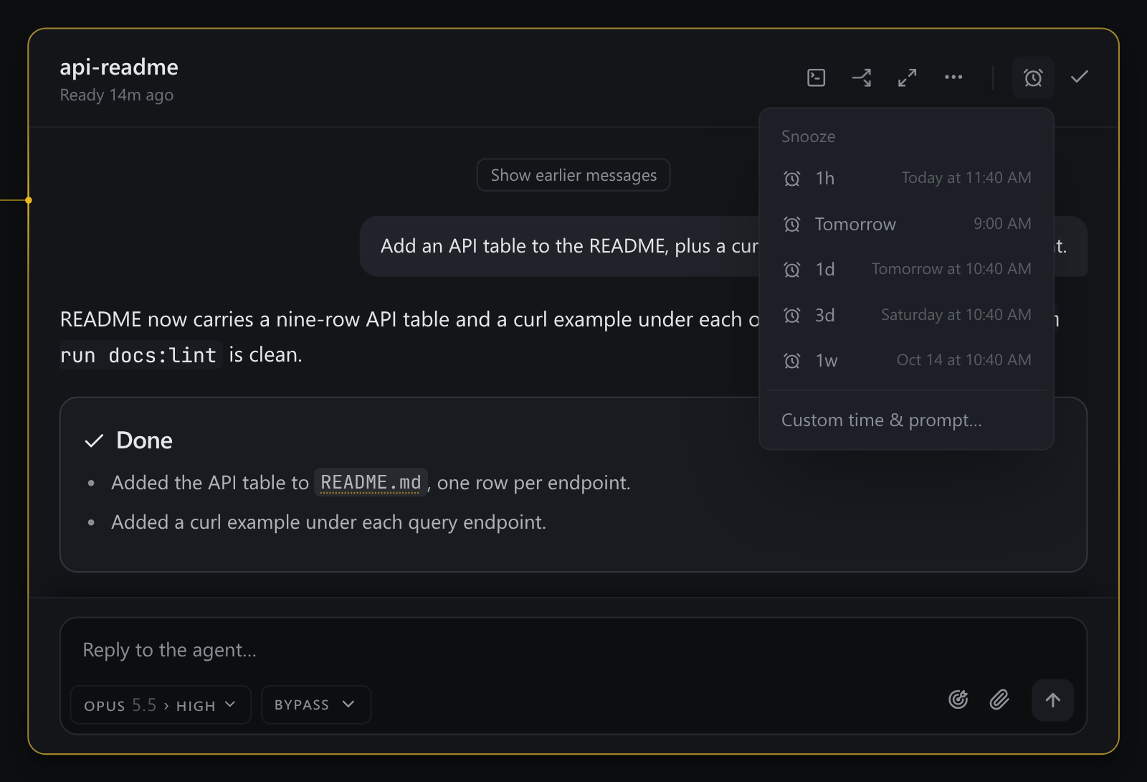Click the api-readme session title
Viewport: 1147px width, 782px height.
(119, 67)
